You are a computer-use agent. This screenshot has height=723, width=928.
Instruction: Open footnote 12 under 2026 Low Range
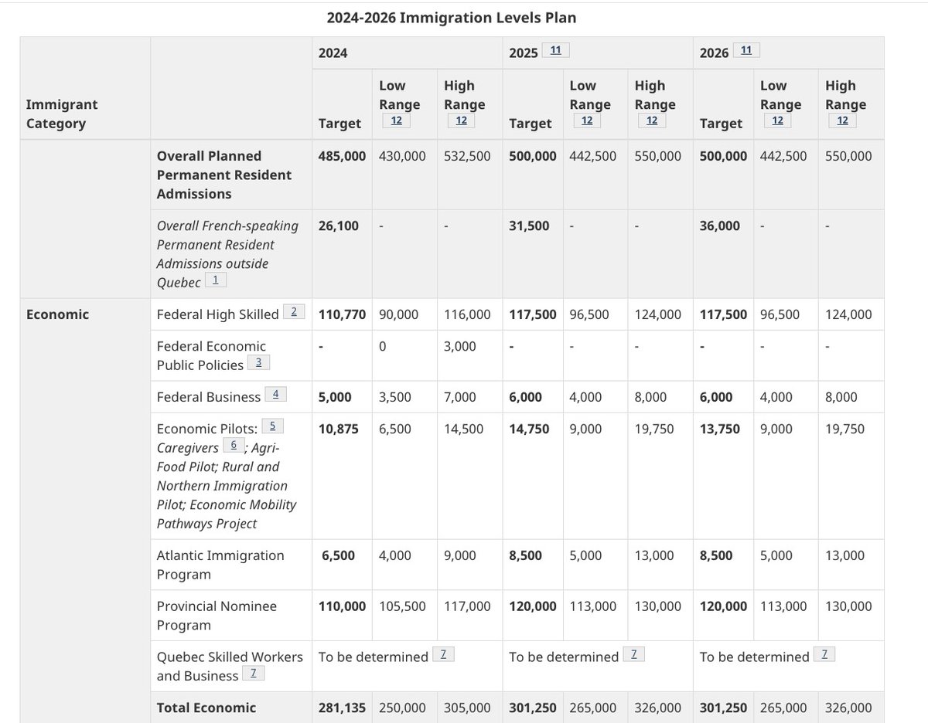[777, 120]
